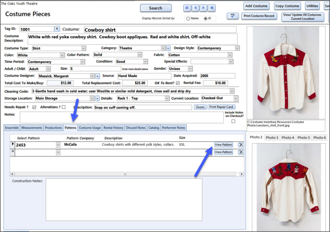This screenshot has width=330, height=232.
Task: Expand the Cleaning Code dropdown
Action: 232,91
